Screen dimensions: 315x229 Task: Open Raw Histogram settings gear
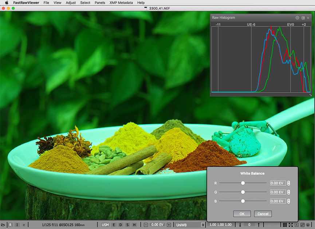(297, 18)
